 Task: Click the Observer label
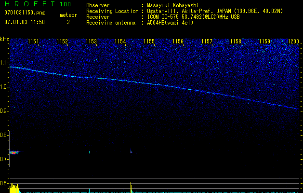coord(98,5)
